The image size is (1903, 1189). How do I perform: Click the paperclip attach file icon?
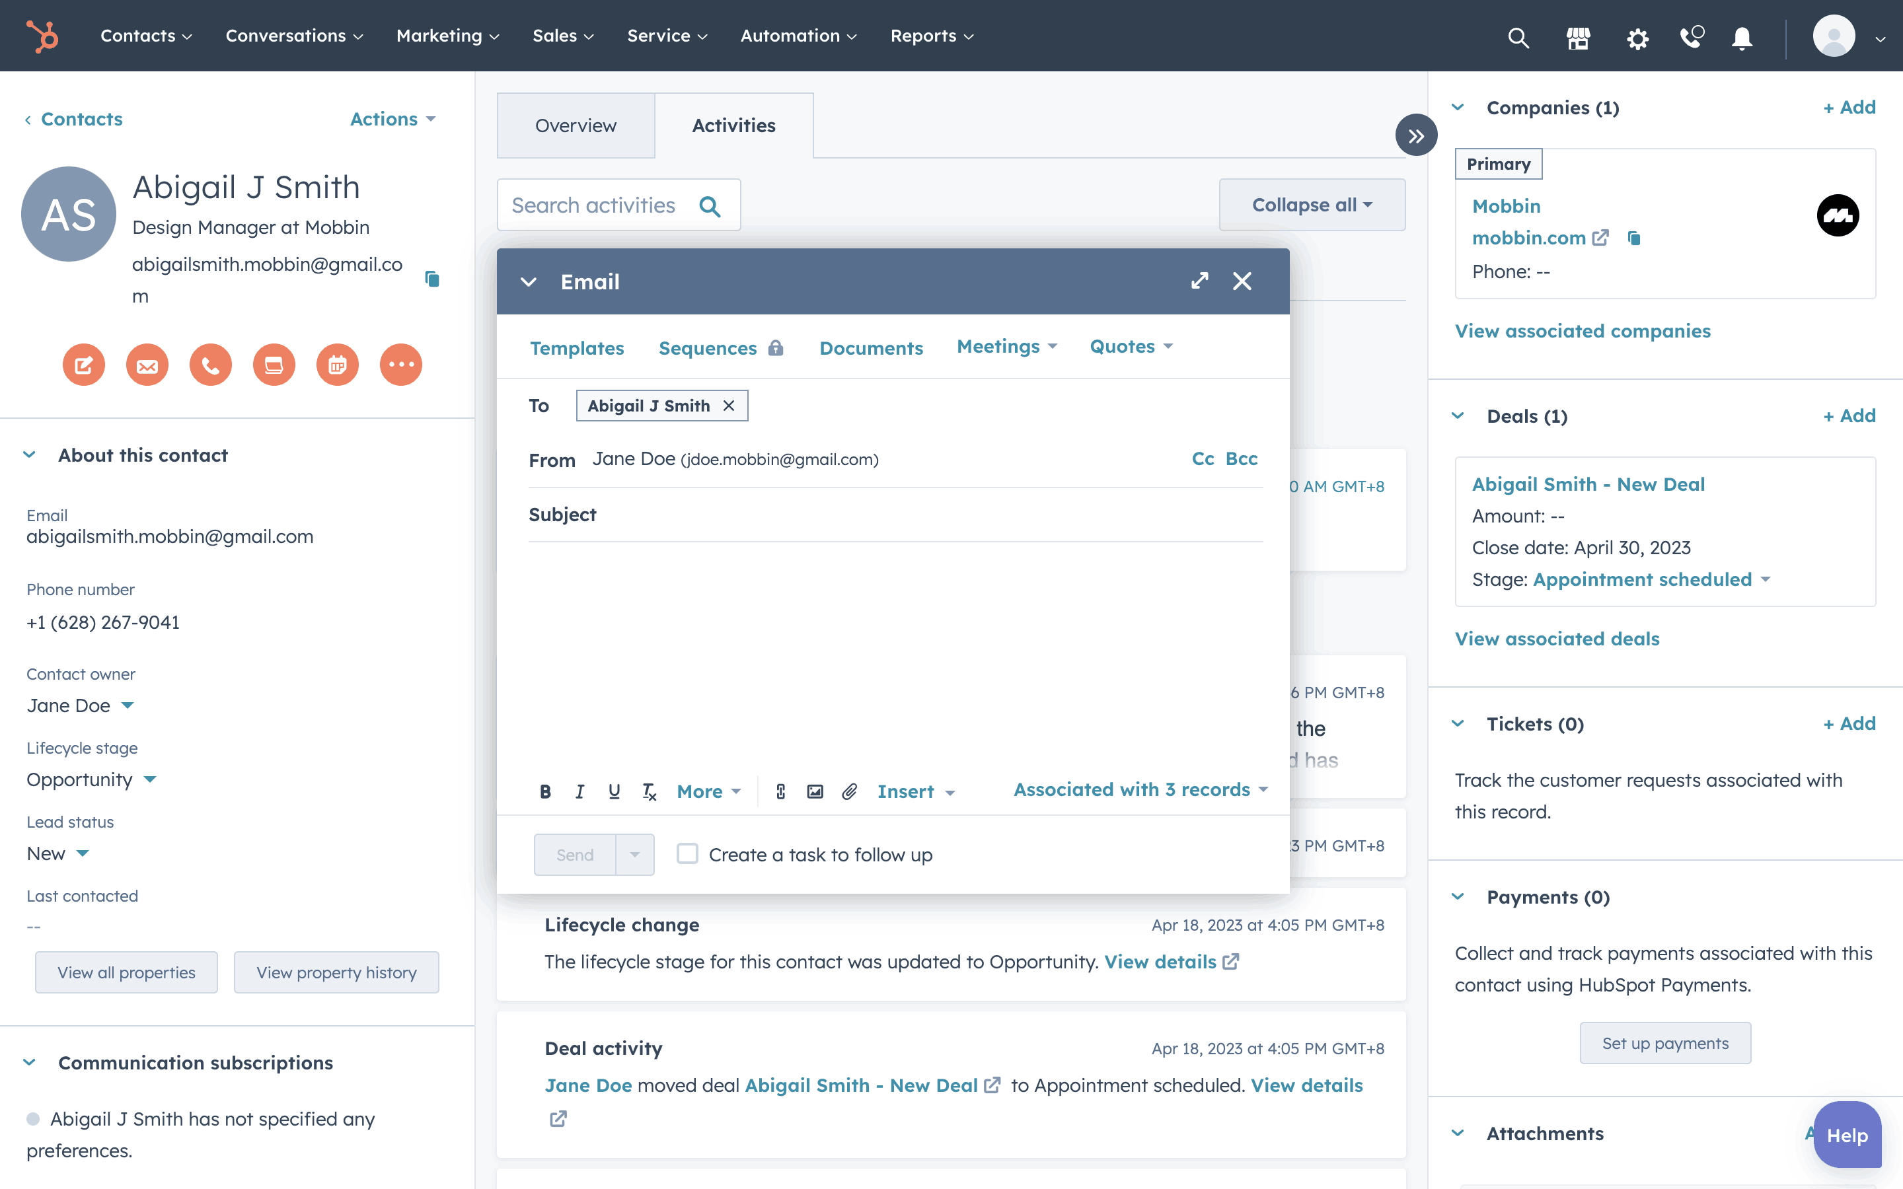pos(849,791)
